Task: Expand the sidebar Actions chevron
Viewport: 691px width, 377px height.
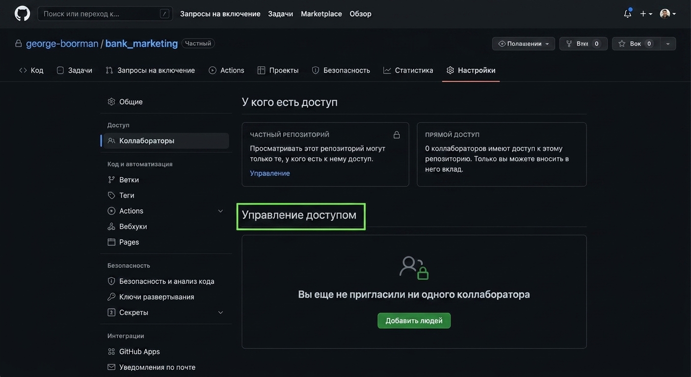Action: (x=220, y=211)
